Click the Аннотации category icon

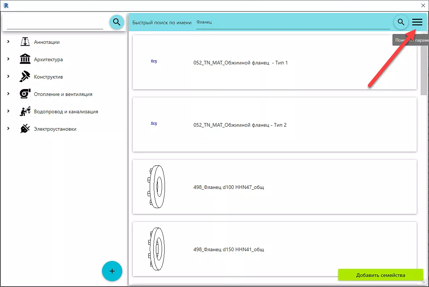pos(25,42)
